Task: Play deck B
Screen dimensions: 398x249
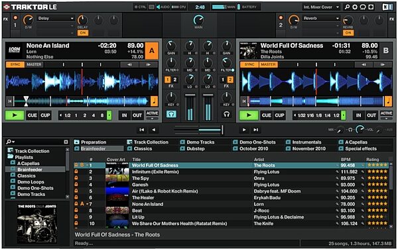Action: tap(249, 115)
